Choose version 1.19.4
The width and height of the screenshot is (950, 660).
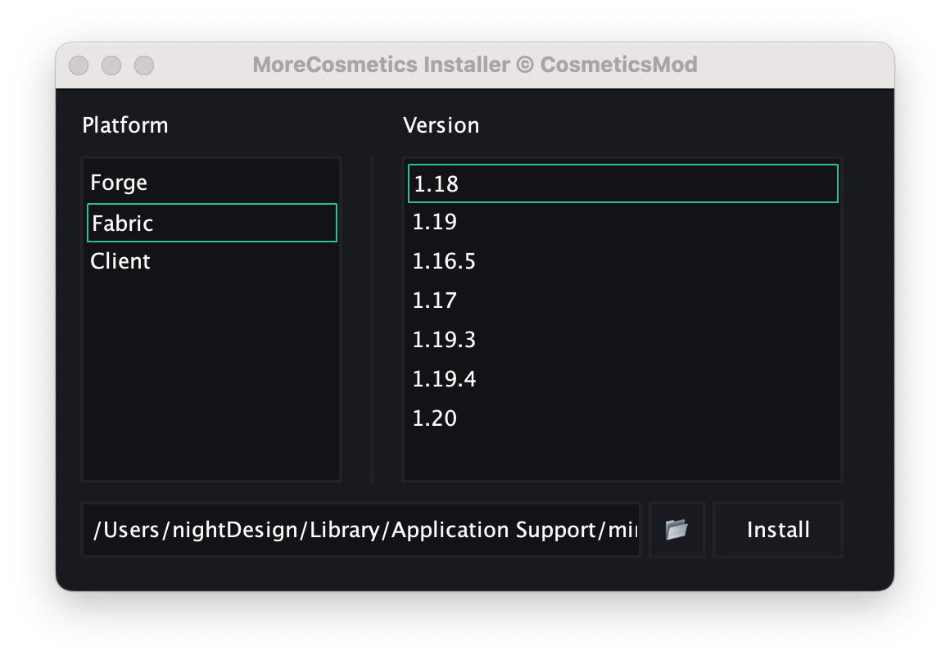point(623,379)
